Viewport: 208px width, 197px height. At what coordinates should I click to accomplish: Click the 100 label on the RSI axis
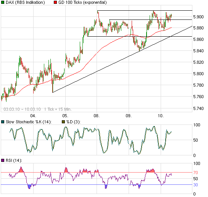pos(197,163)
